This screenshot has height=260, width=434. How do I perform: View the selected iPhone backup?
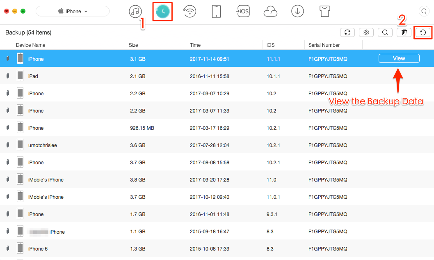(399, 58)
